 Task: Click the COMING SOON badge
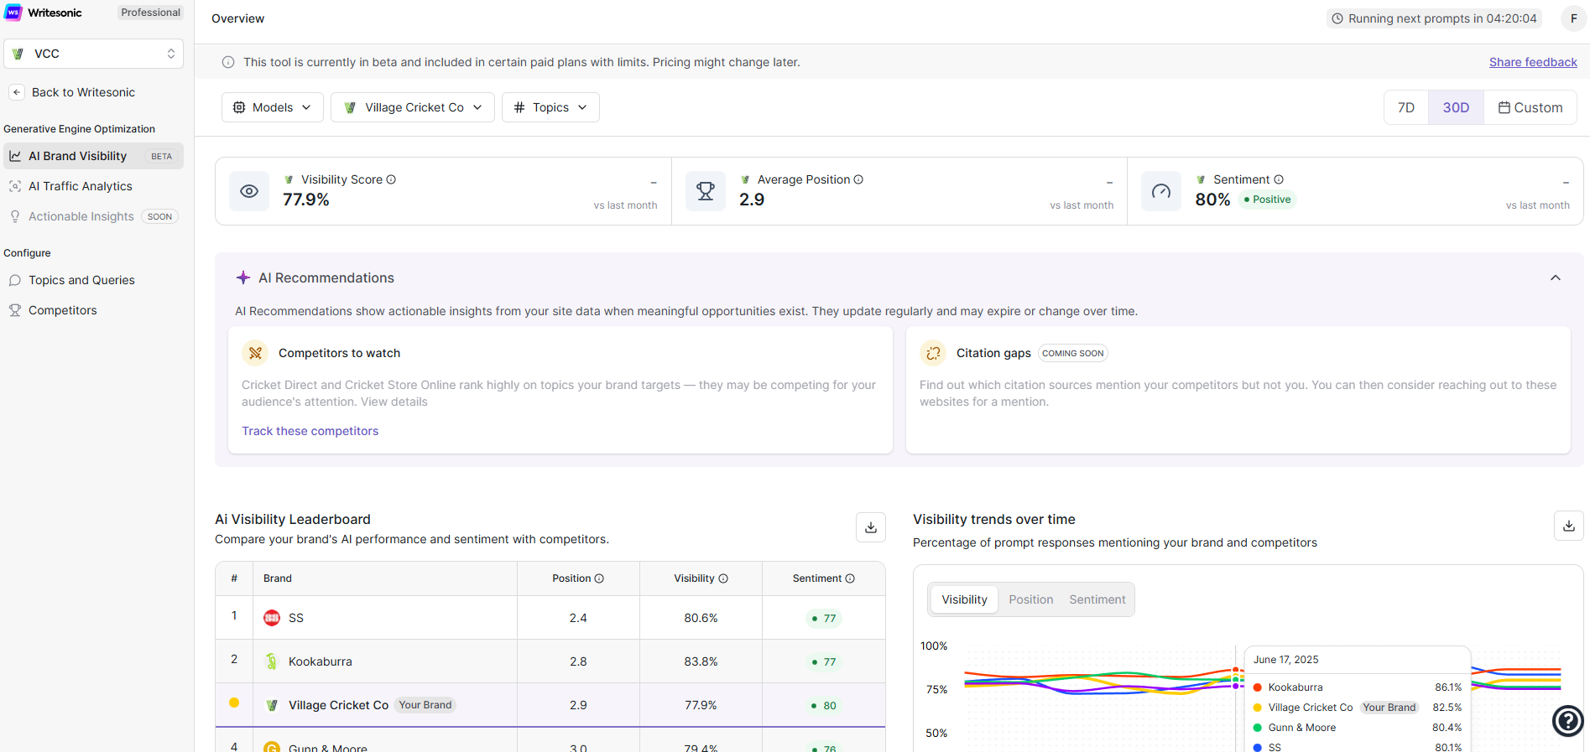click(x=1073, y=353)
